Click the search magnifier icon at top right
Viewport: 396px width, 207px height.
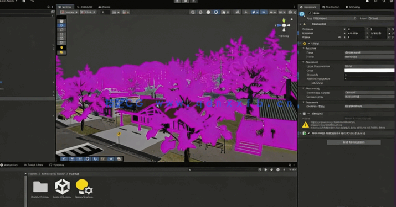tap(384, 1)
